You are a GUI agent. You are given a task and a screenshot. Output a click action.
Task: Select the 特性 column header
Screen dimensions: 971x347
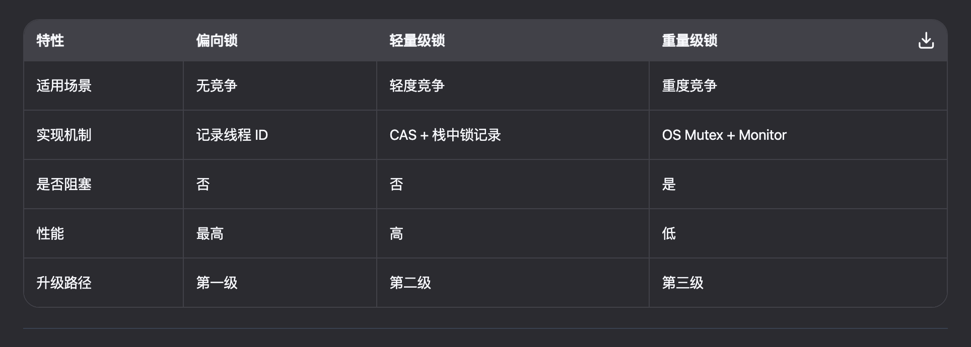coord(50,40)
